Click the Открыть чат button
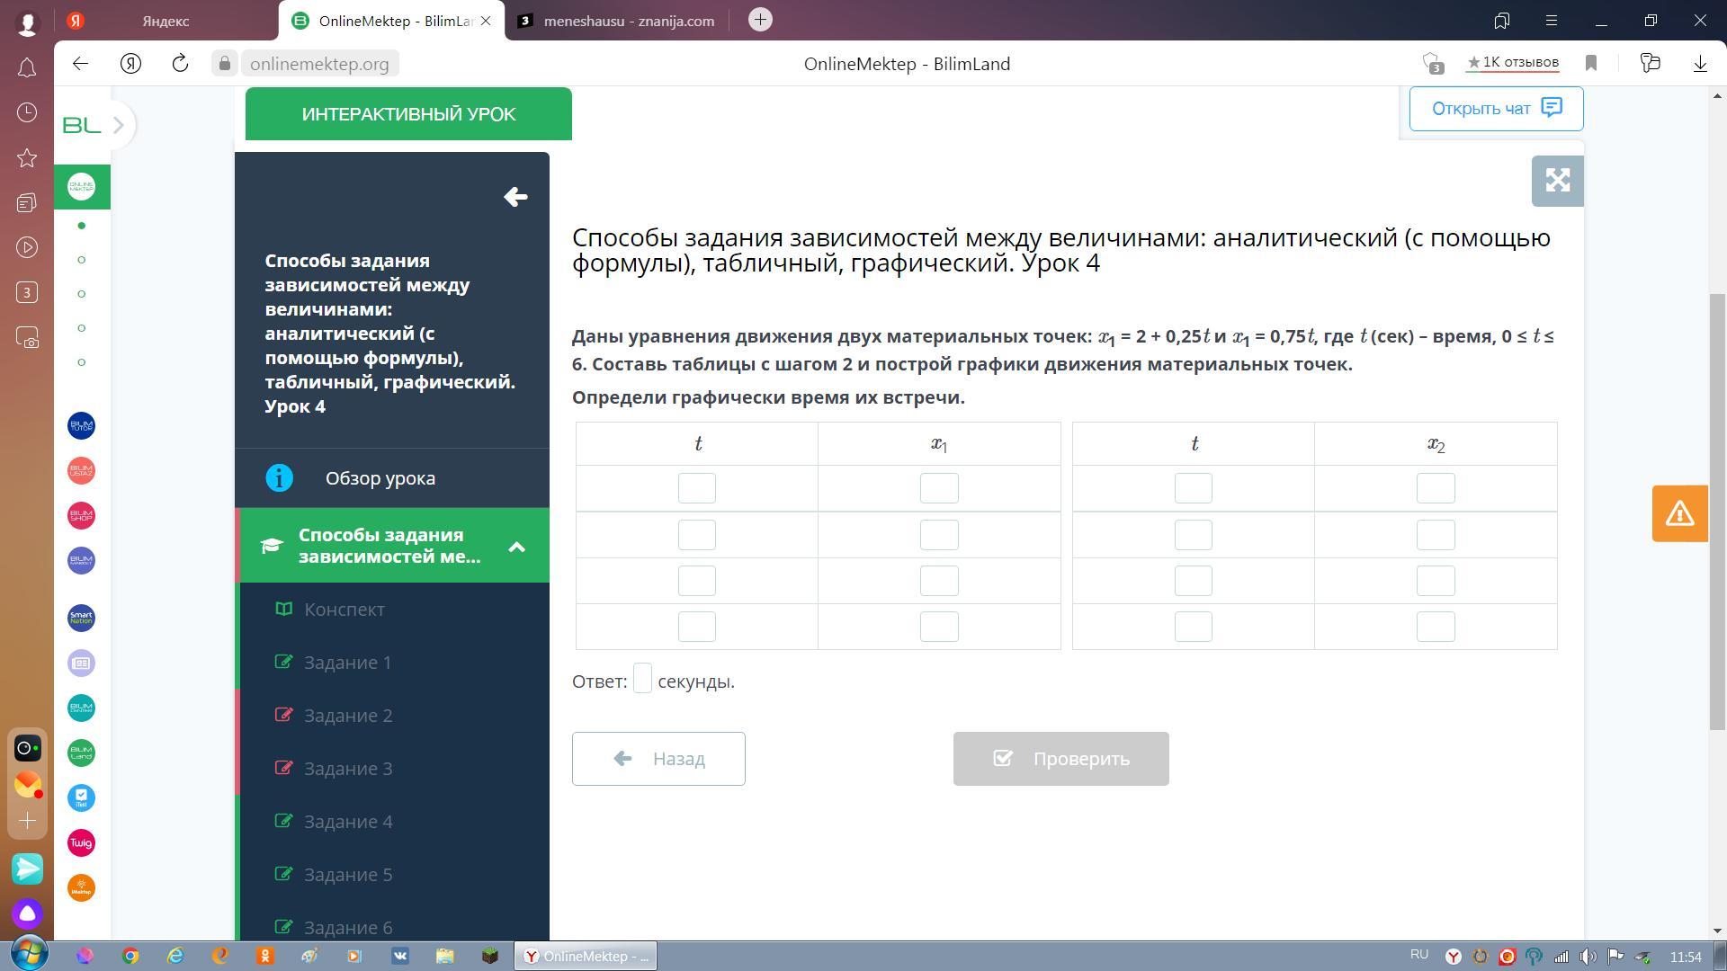This screenshot has height=971, width=1727. (1495, 109)
